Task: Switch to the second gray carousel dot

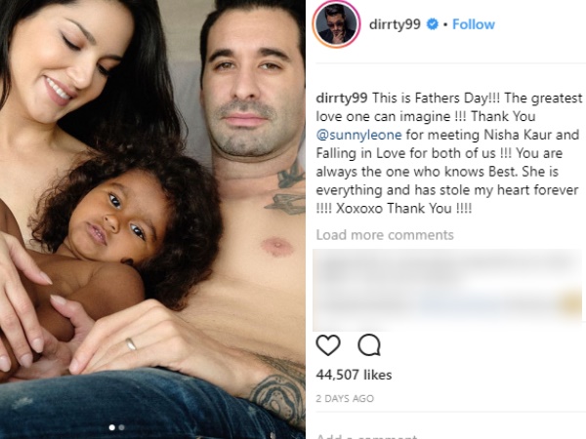Action: (x=121, y=427)
